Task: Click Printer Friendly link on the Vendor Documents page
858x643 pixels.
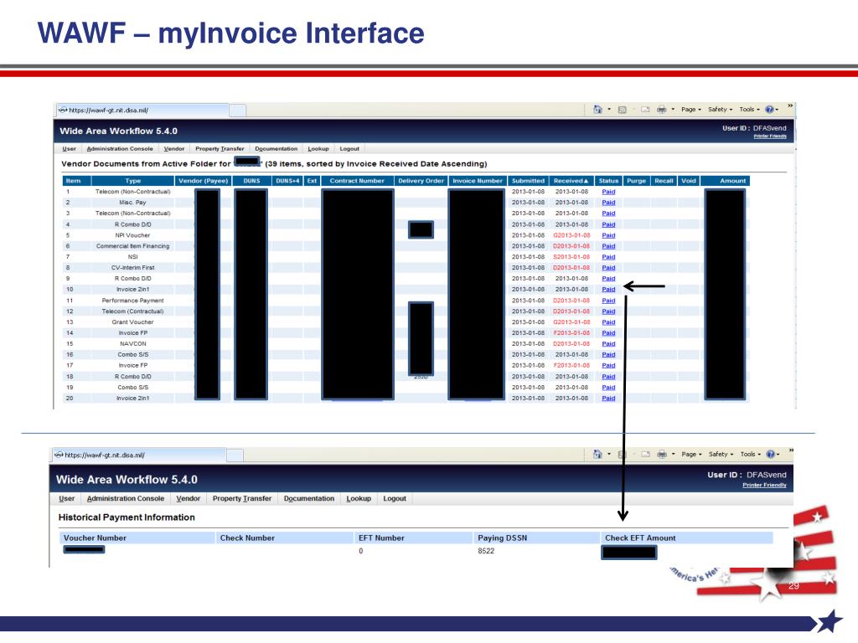Action: [770, 136]
